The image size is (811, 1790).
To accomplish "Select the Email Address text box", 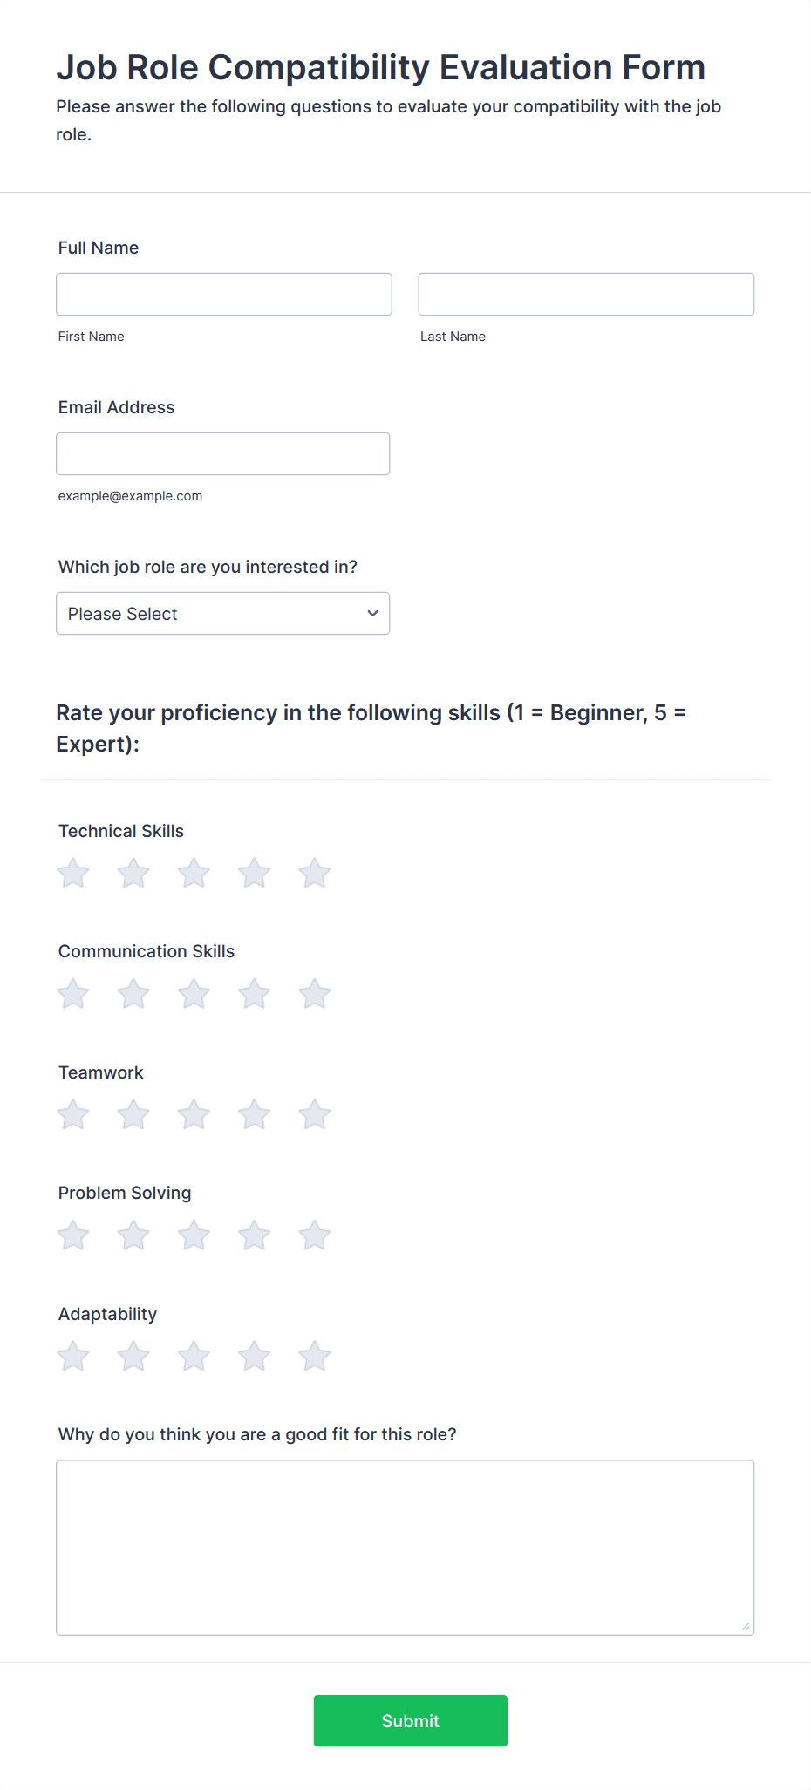I will tap(222, 454).
